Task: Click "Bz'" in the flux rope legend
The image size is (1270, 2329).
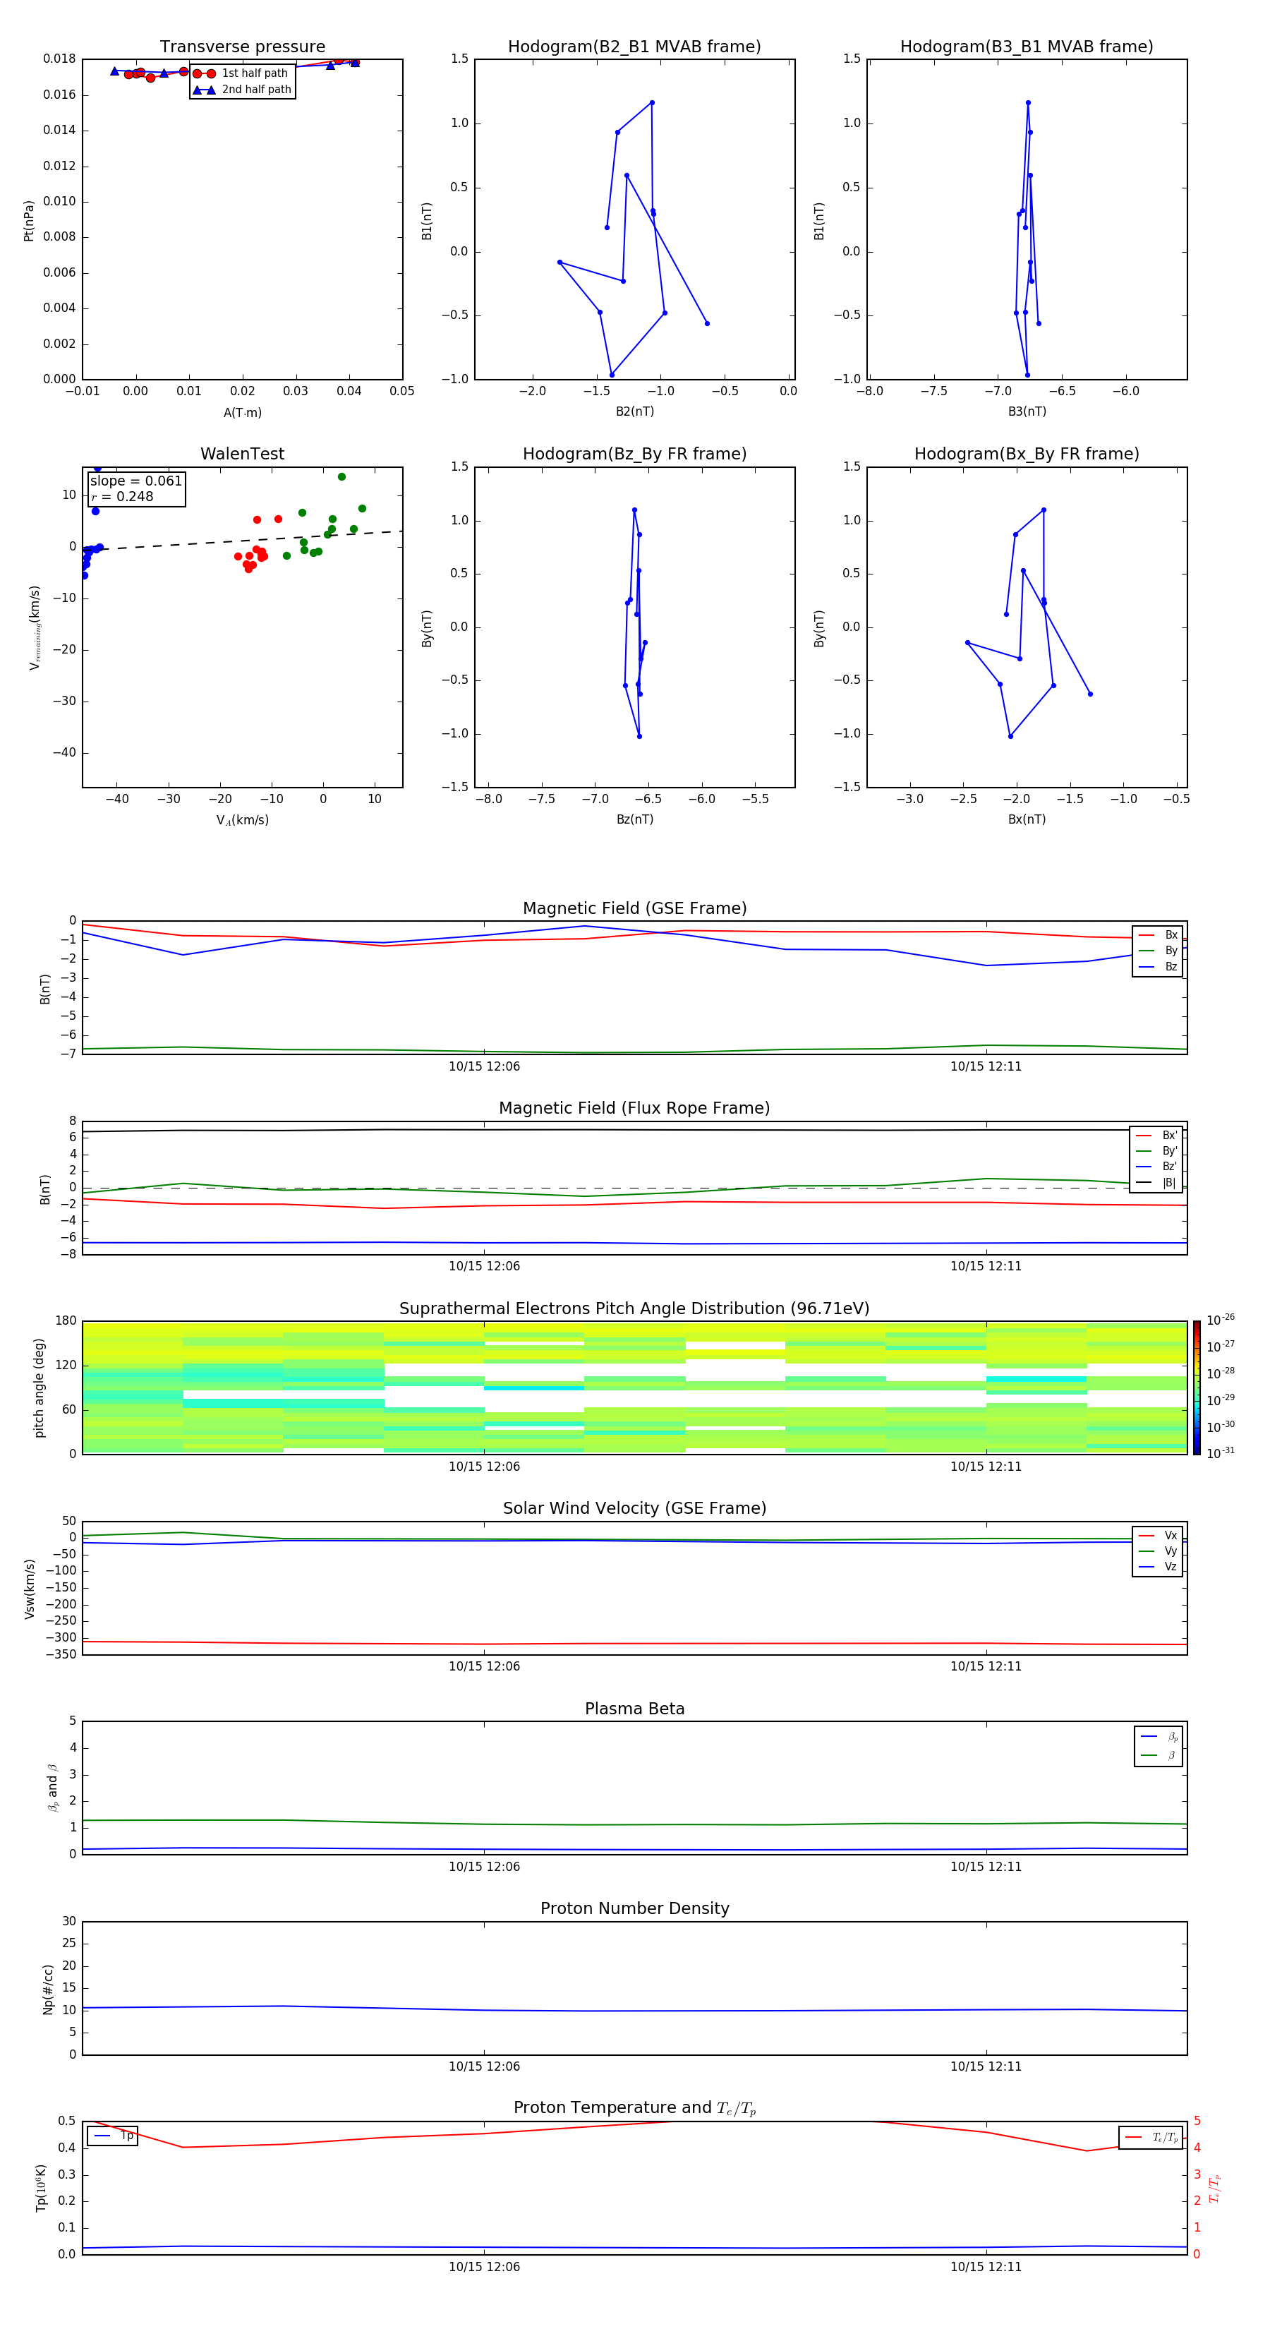Action: [1170, 1167]
